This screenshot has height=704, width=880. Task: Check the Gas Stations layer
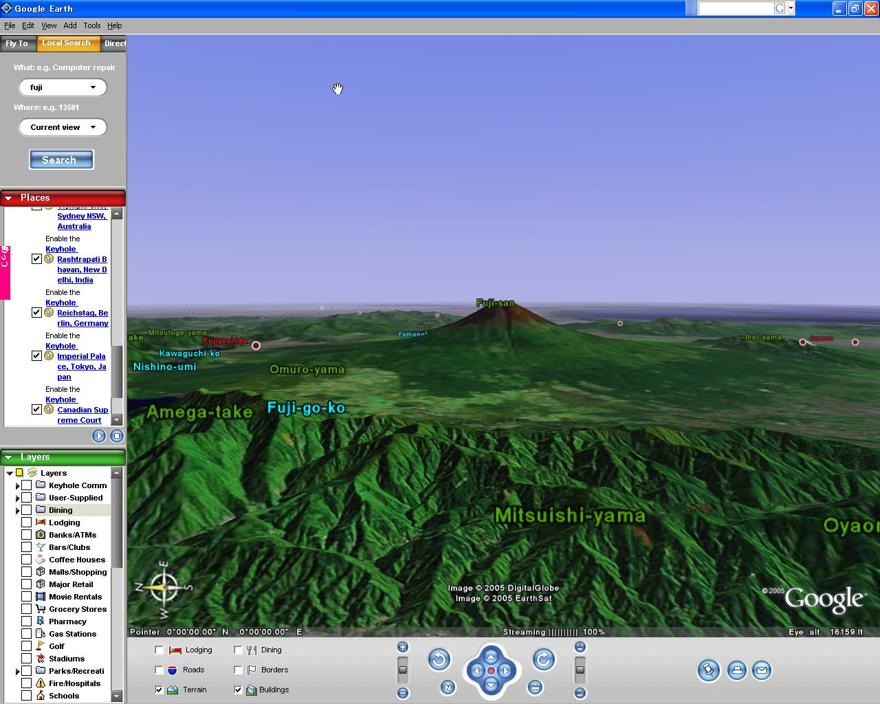(26, 634)
